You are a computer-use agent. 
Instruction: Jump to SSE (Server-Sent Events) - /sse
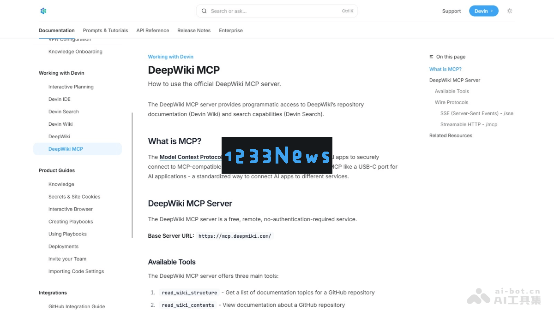[x=477, y=113]
